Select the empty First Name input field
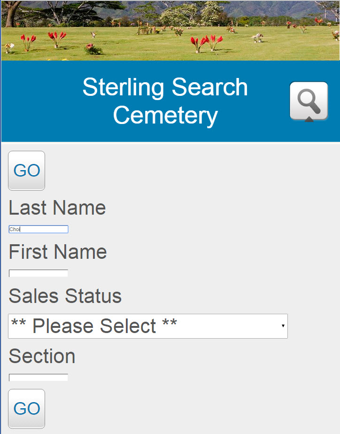This screenshot has width=340, height=434. (x=39, y=273)
